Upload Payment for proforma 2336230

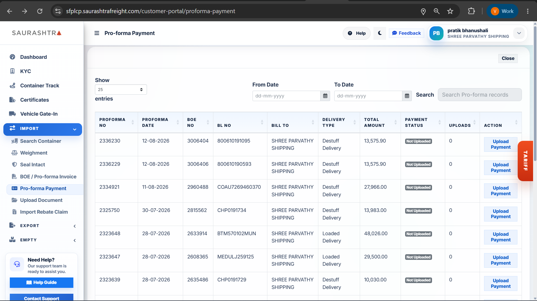pyautogui.click(x=500, y=144)
